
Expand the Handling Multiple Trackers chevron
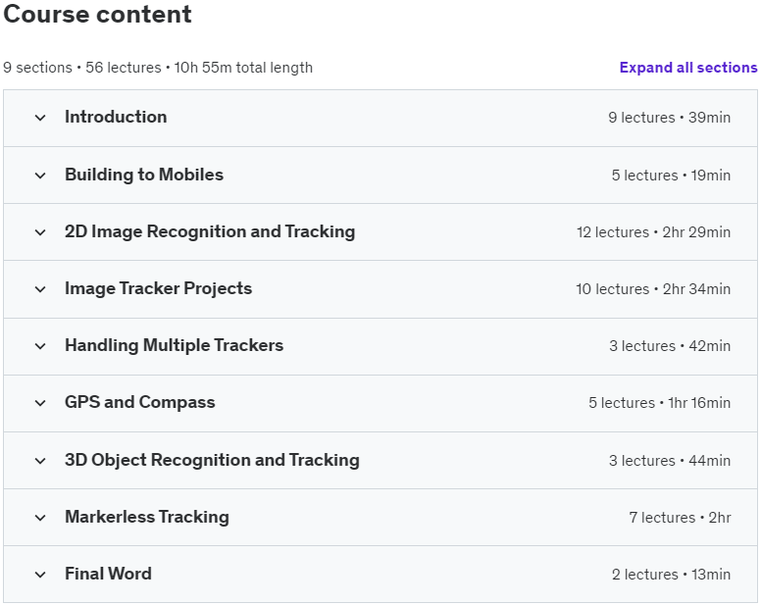pos(40,346)
